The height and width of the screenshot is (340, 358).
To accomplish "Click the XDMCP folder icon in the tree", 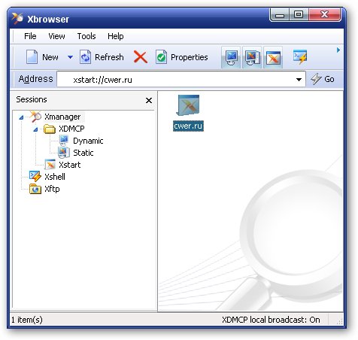I will click(x=50, y=129).
